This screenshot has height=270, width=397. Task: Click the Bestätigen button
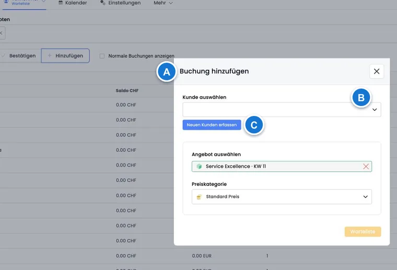[x=19, y=56]
